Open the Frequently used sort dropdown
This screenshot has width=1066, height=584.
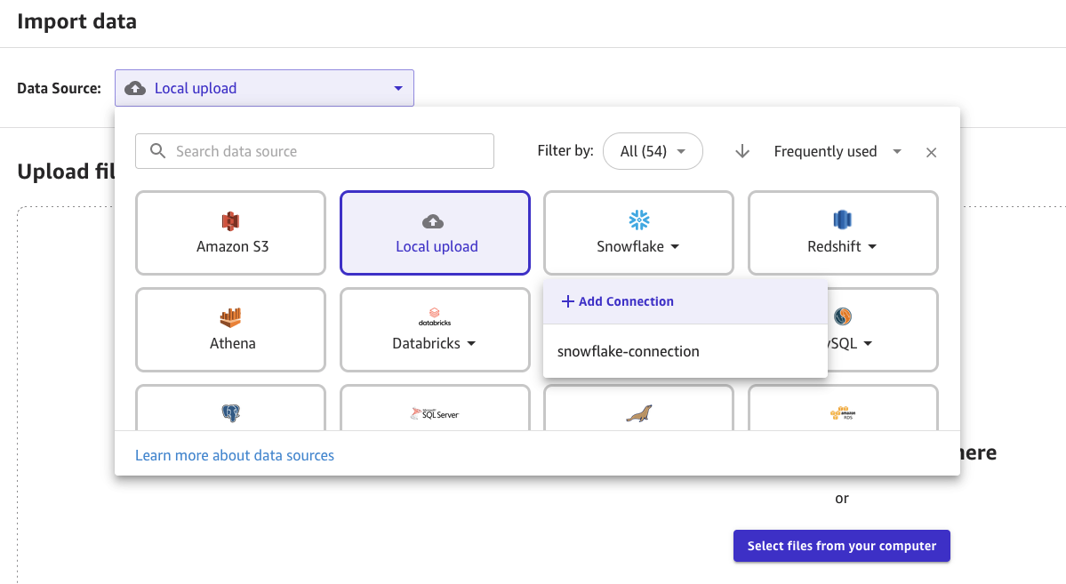838,151
